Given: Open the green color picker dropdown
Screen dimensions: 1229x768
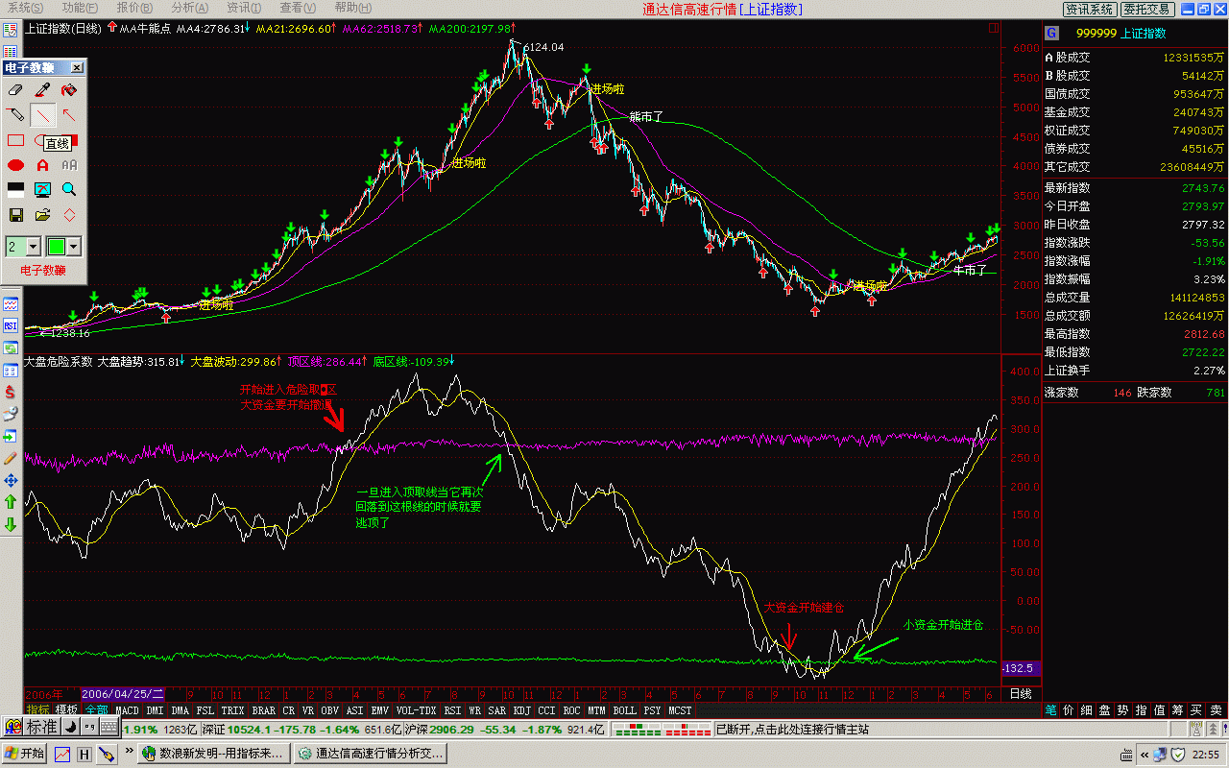Looking at the screenshot, I should point(74,247).
